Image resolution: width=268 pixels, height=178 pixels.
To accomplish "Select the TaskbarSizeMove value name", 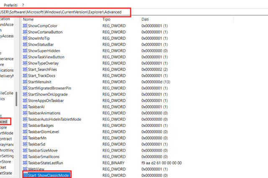I will click(43, 150).
